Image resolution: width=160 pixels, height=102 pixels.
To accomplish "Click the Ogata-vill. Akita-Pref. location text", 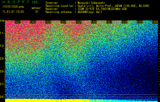I will tap(113, 6).
